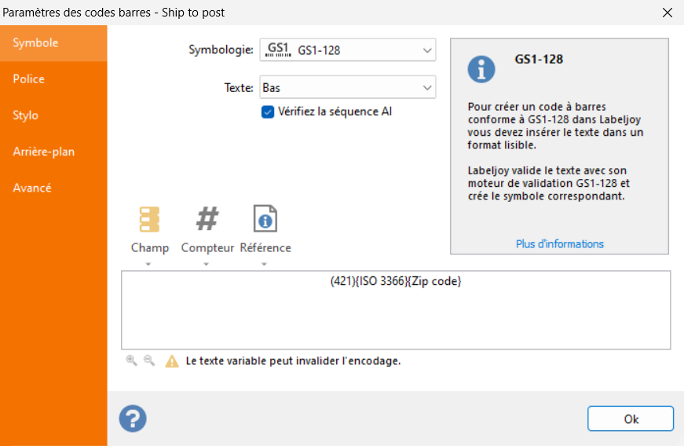Uncheck Vérifiez la séquence AI
Image resolution: width=684 pixels, height=446 pixels.
coord(268,112)
